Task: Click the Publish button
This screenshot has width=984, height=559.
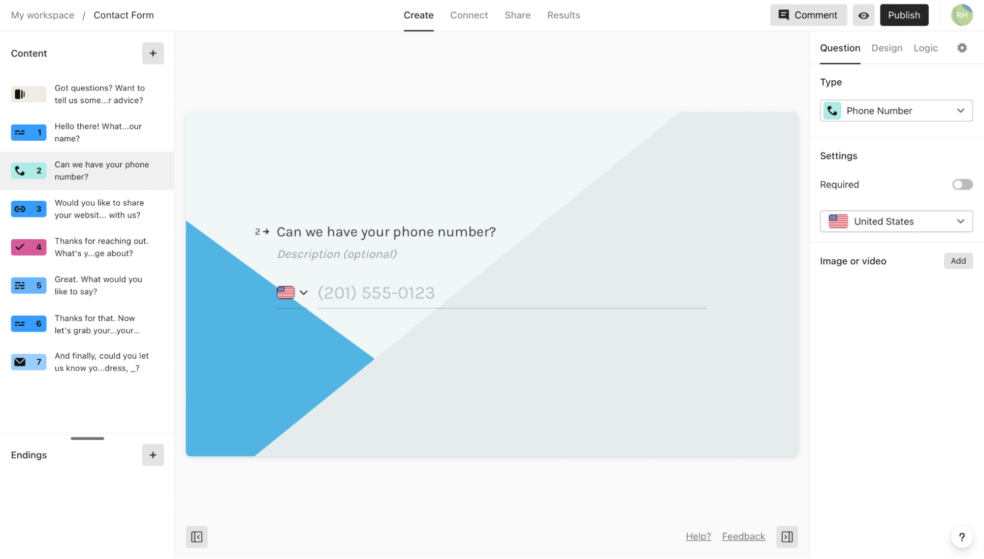Action: click(904, 15)
